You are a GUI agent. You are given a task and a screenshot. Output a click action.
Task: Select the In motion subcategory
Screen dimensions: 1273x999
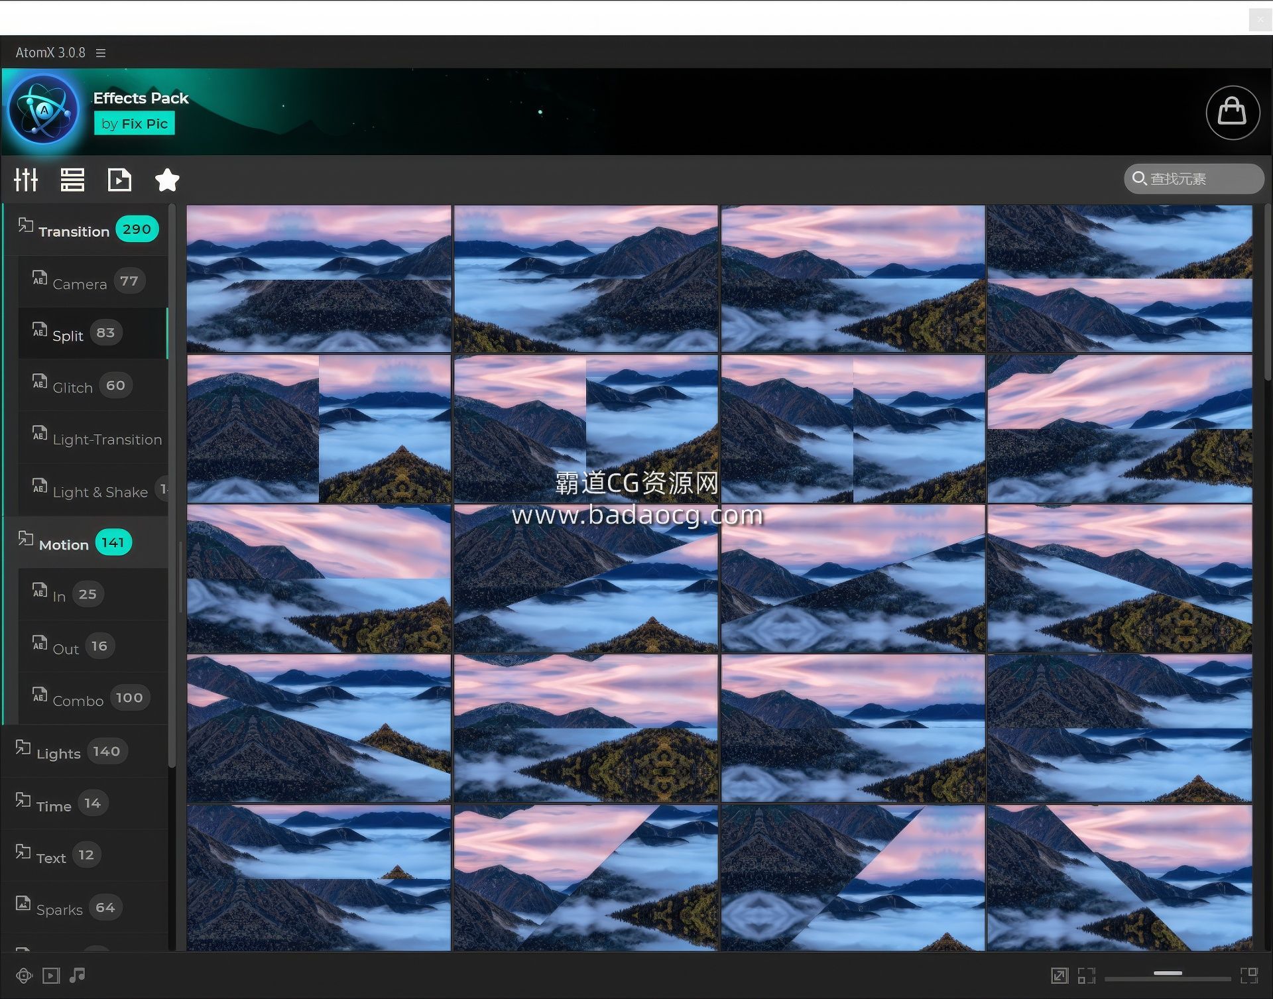tap(93, 595)
